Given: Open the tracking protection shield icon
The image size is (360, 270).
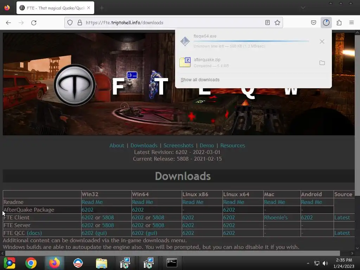Looking at the screenshot, I should coord(70,22).
